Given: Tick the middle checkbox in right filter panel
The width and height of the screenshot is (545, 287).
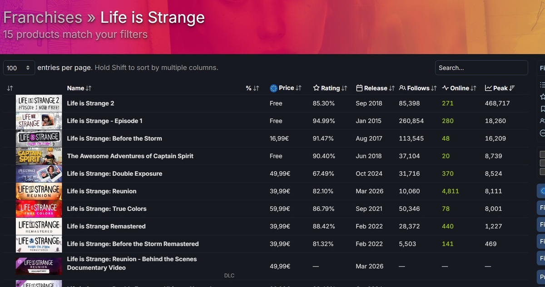Looking at the screenshot, I should coord(542,163).
